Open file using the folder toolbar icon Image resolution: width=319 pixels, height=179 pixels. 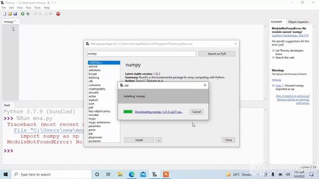tap(10, 14)
